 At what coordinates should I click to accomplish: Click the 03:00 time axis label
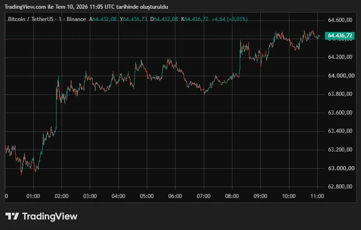click(x=90, y=196)
